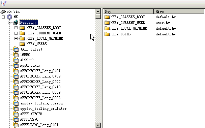This screenshot has width=205, height=128.
Task: Click the tree scrollbar up arrow
Action: 98,11
